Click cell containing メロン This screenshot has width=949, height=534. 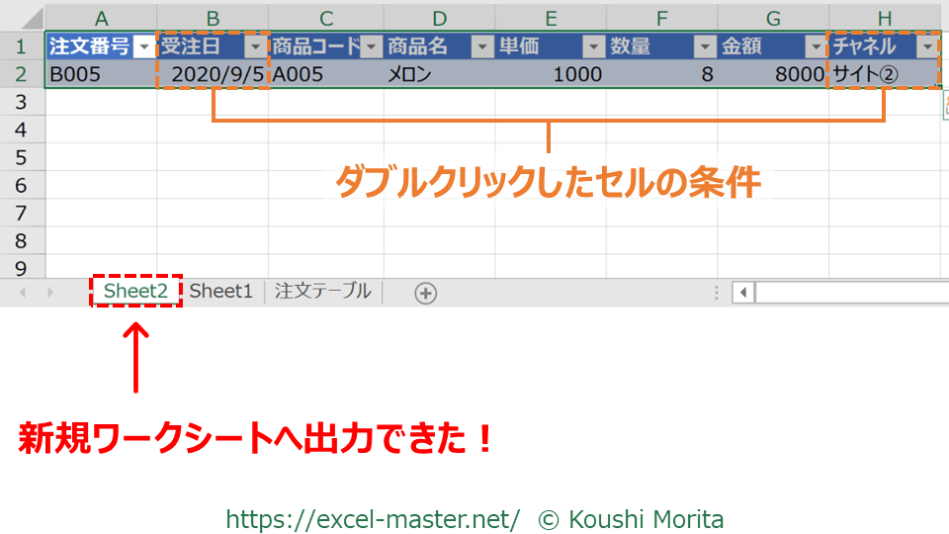(x=440, y=73)
